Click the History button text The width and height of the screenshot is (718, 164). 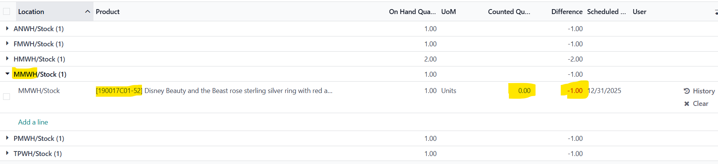click(704, 91)
